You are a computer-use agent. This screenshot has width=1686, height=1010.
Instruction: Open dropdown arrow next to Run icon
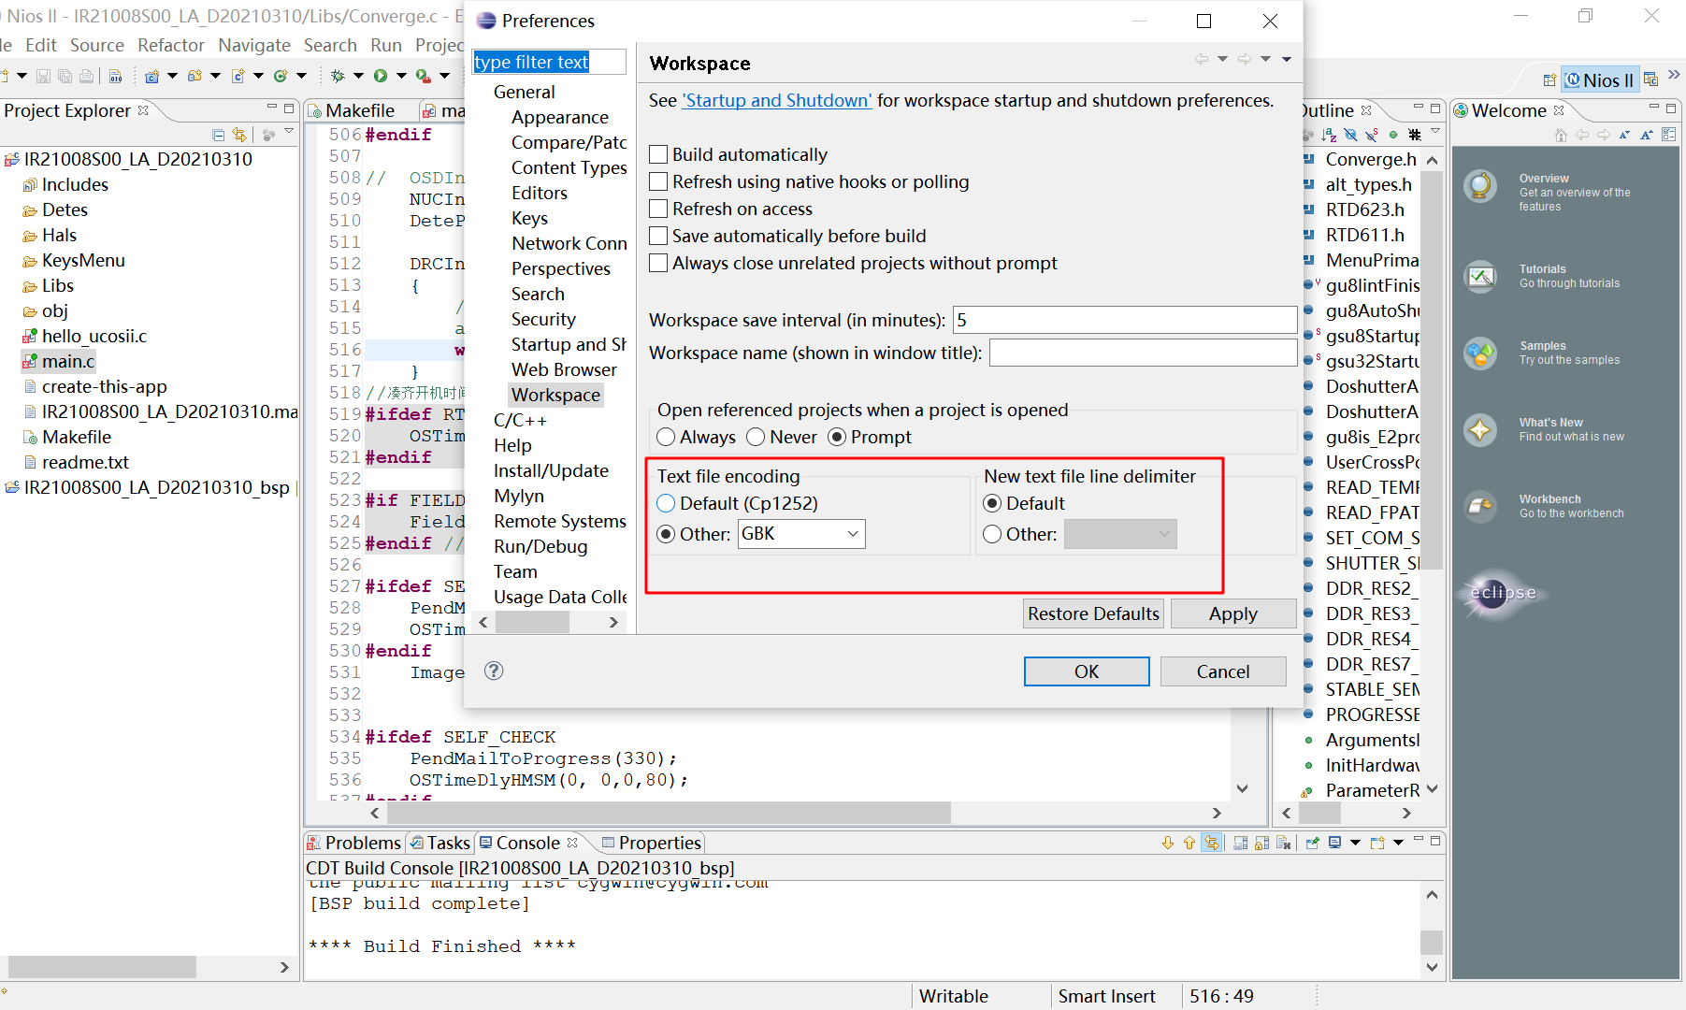tap(401, 76)
